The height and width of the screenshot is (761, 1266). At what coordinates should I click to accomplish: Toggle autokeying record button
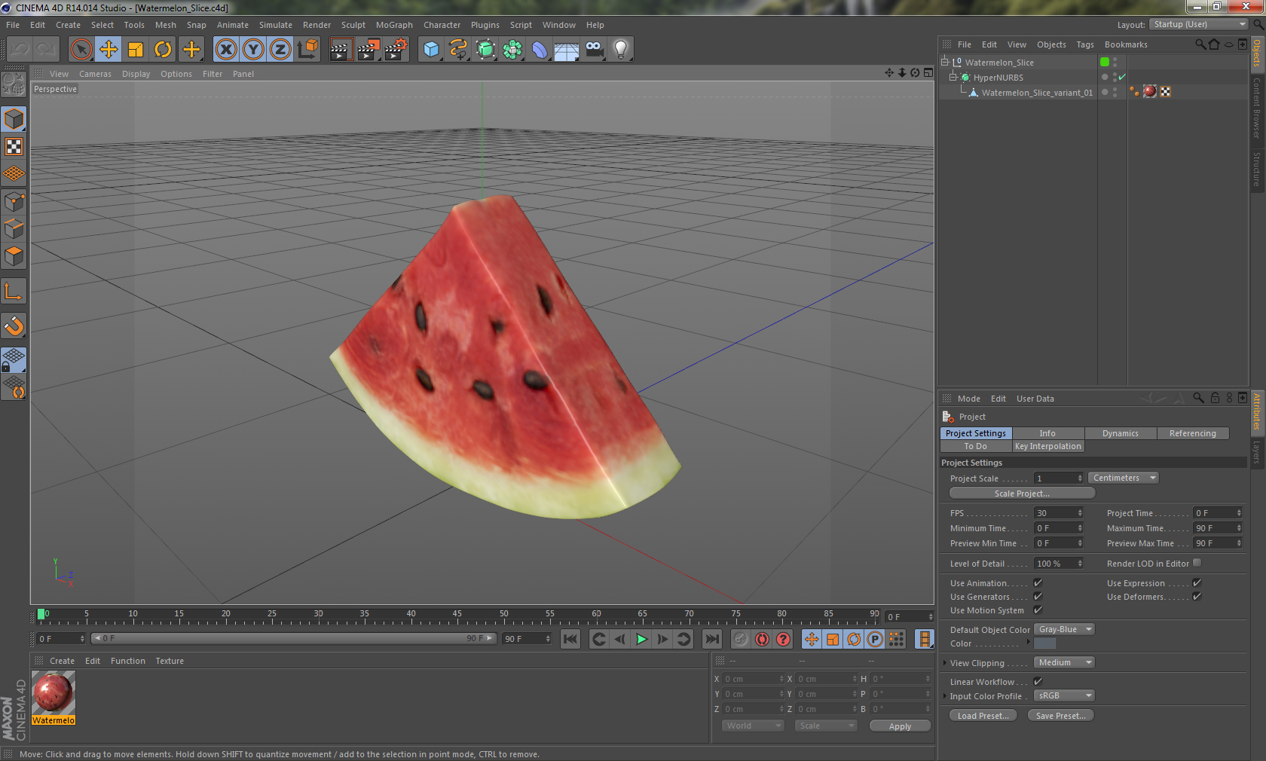762,639
